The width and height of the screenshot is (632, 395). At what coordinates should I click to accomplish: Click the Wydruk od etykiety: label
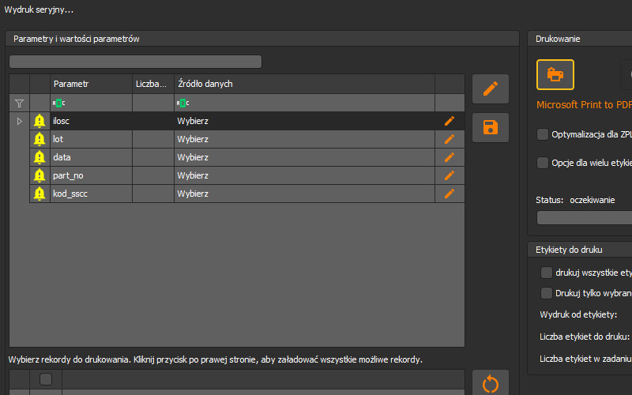[578, 314]
